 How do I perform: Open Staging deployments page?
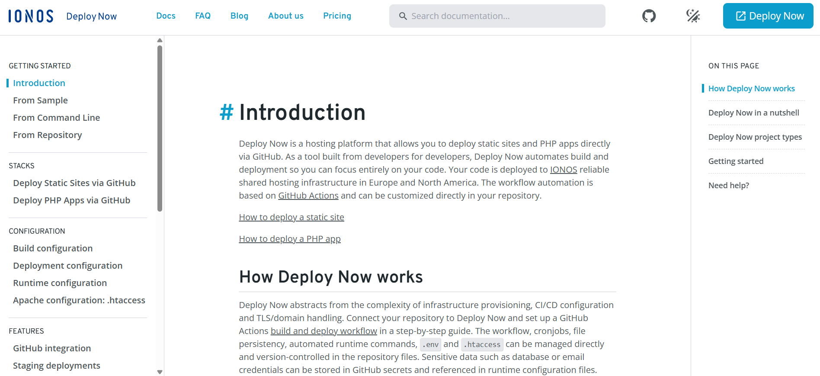57,366
